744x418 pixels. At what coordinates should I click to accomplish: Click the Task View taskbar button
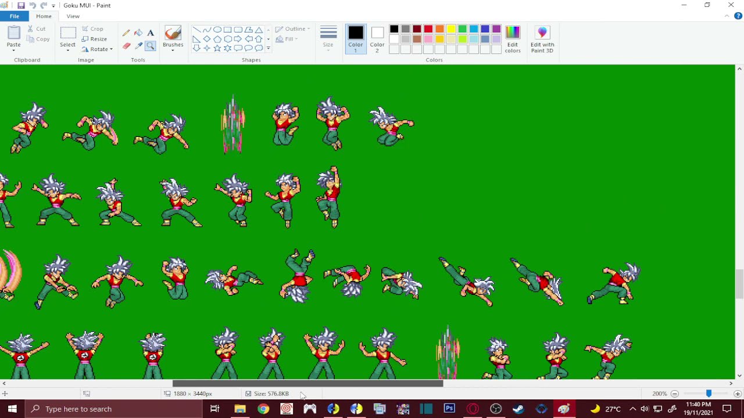pyautogui.click(x=215, y=409)
